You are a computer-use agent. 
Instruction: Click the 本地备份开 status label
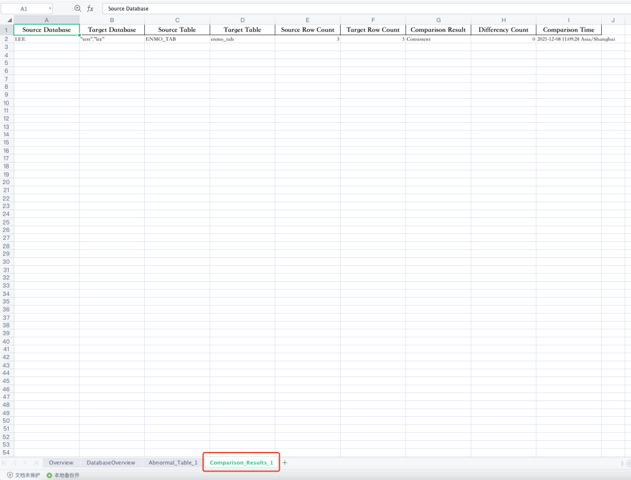tap(67, 475)
